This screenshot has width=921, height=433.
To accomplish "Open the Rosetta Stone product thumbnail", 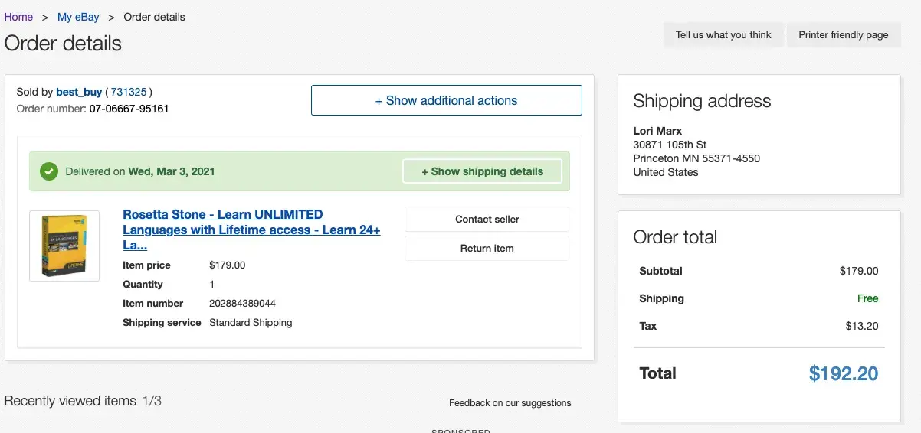I will coord(64,246).
